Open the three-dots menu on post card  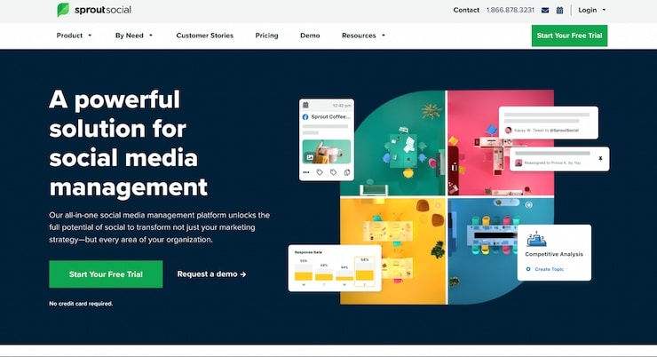(x=306, y=172)
